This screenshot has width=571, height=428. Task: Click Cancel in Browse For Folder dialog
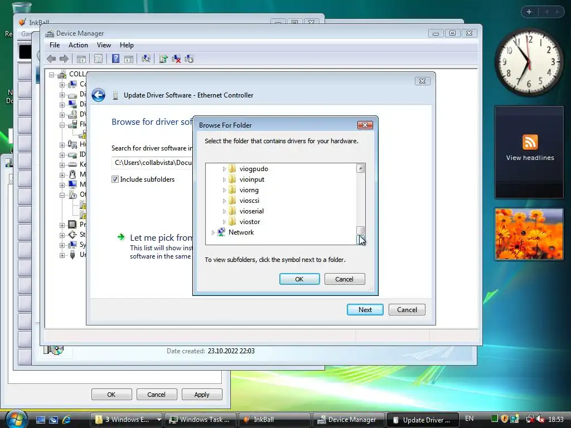[345, 279]
